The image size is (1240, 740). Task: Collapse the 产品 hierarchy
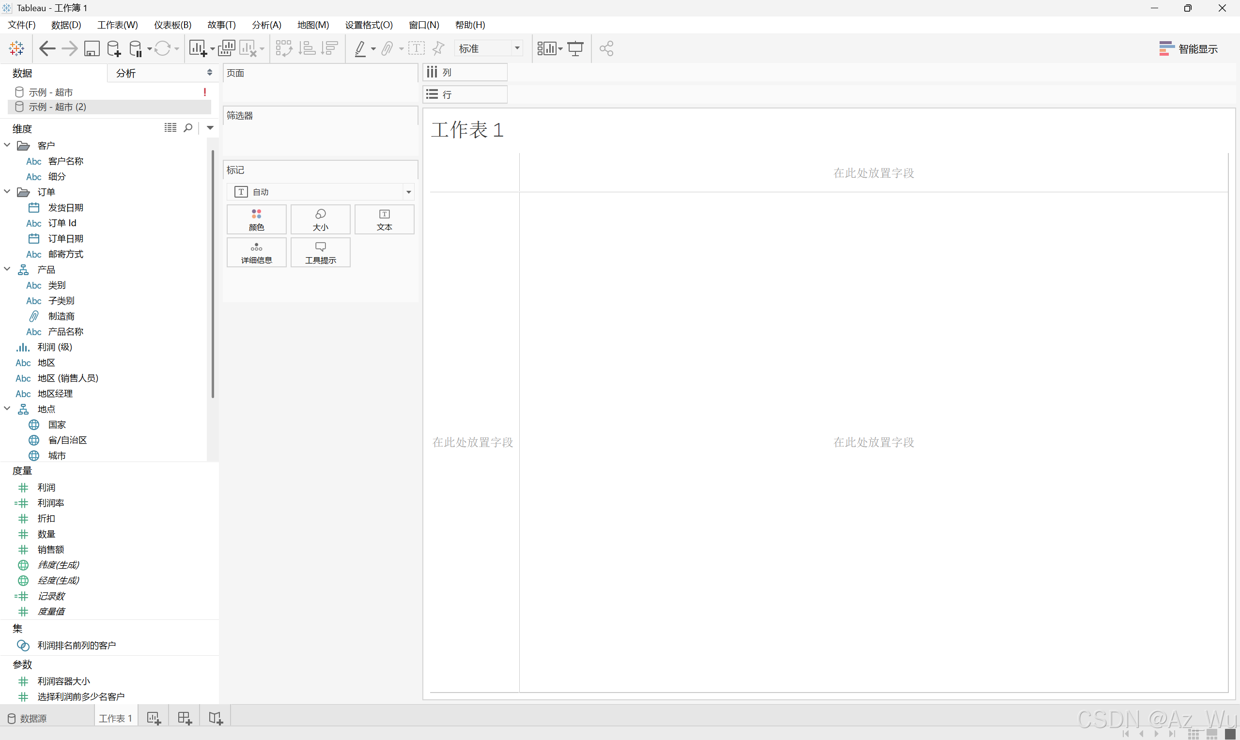pos(7,269)
